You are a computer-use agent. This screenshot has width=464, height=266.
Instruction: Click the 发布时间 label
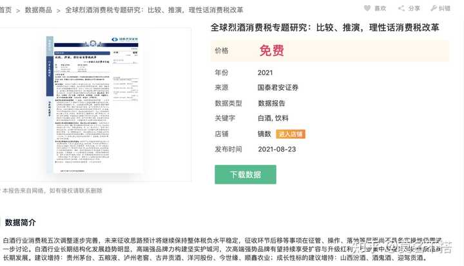228,149
